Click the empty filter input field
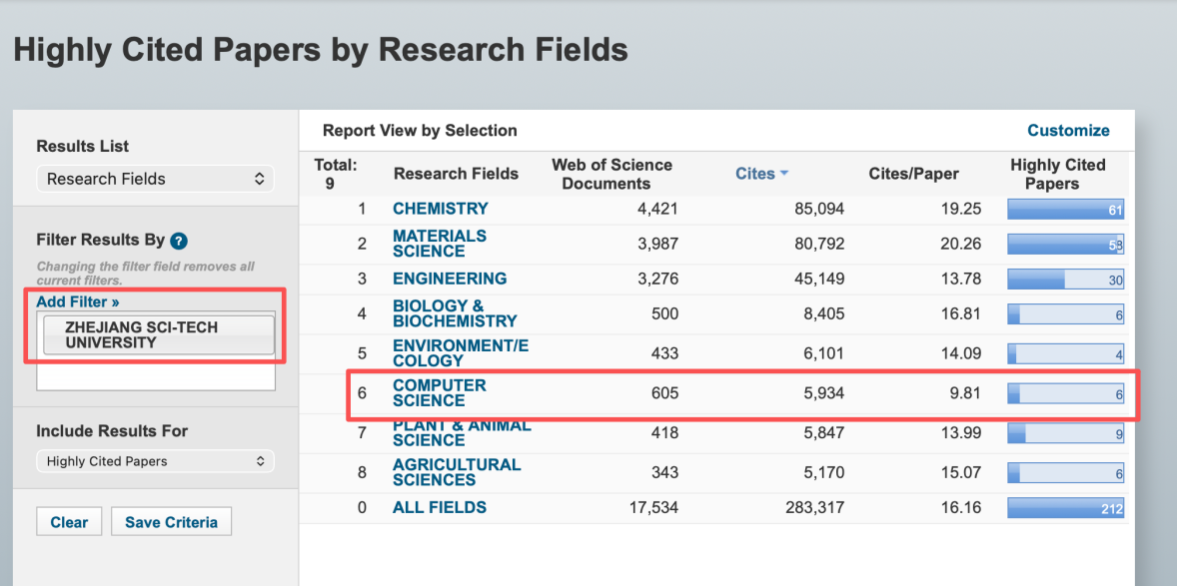Viewport: 1177px width, 586px height. pyautogui.click(x=155, y=375)
